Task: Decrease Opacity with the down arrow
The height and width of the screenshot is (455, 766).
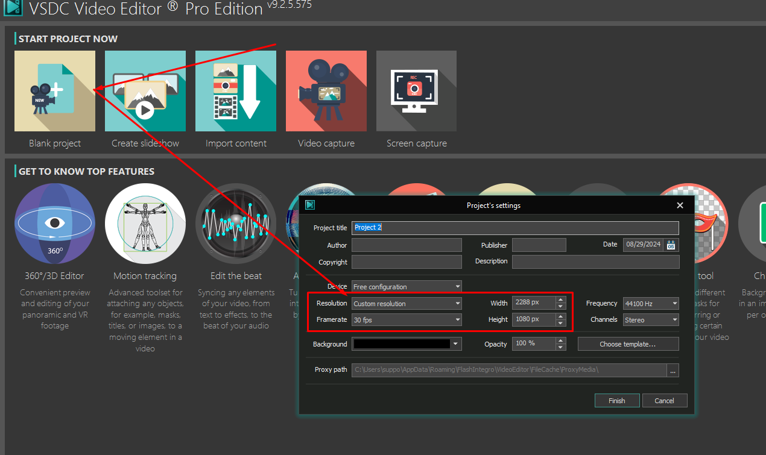Action: [x=561, y=347]
